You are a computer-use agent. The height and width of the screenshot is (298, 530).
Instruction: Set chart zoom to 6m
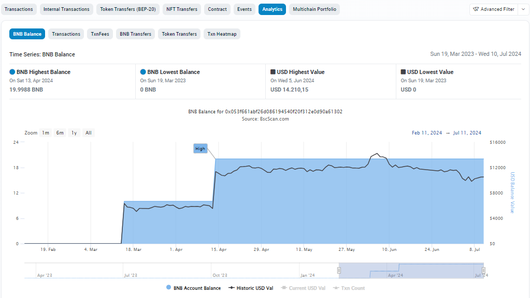click(x=60, y=133)
